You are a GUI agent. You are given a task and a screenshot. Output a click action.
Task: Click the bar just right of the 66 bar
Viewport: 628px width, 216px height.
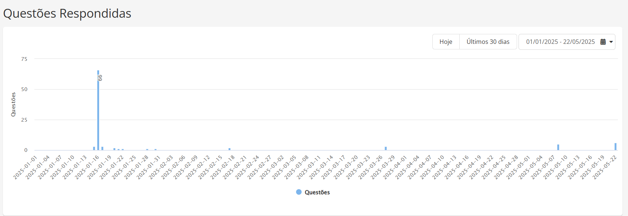pos(102,149)
